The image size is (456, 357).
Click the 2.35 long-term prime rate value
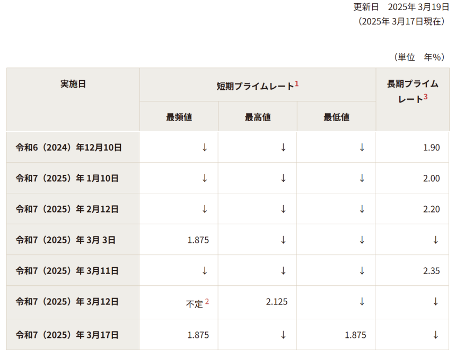pyautogui.click(x=432, y=271)
